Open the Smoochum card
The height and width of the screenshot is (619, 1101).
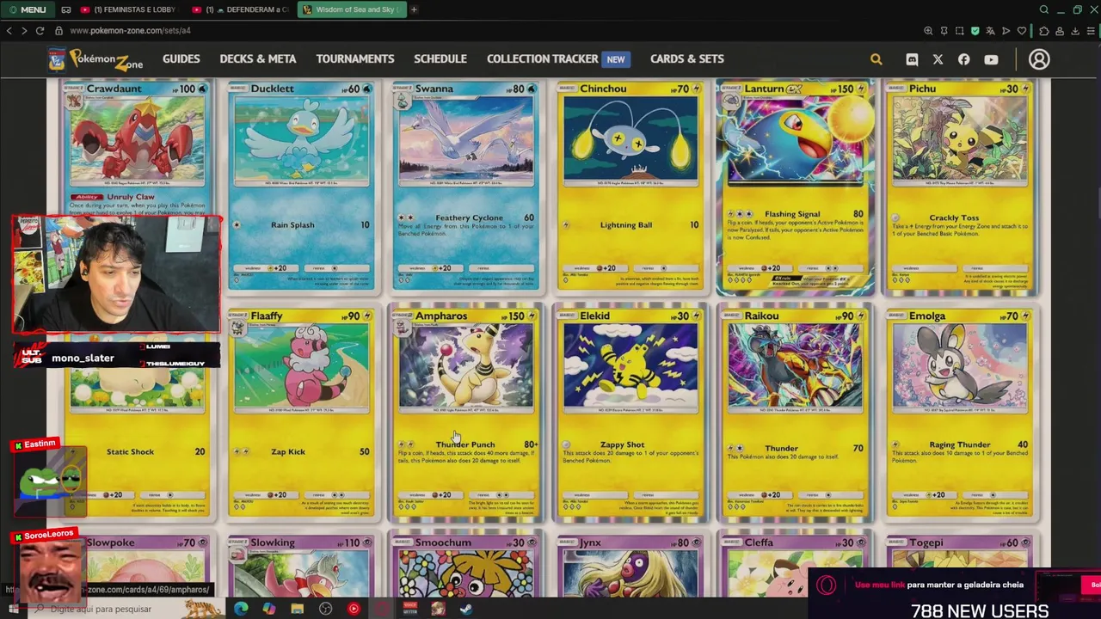coord(466,565)
